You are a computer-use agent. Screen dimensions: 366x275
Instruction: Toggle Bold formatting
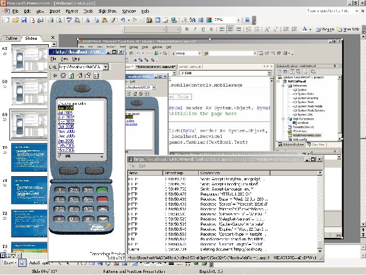[x=187, y=29]
